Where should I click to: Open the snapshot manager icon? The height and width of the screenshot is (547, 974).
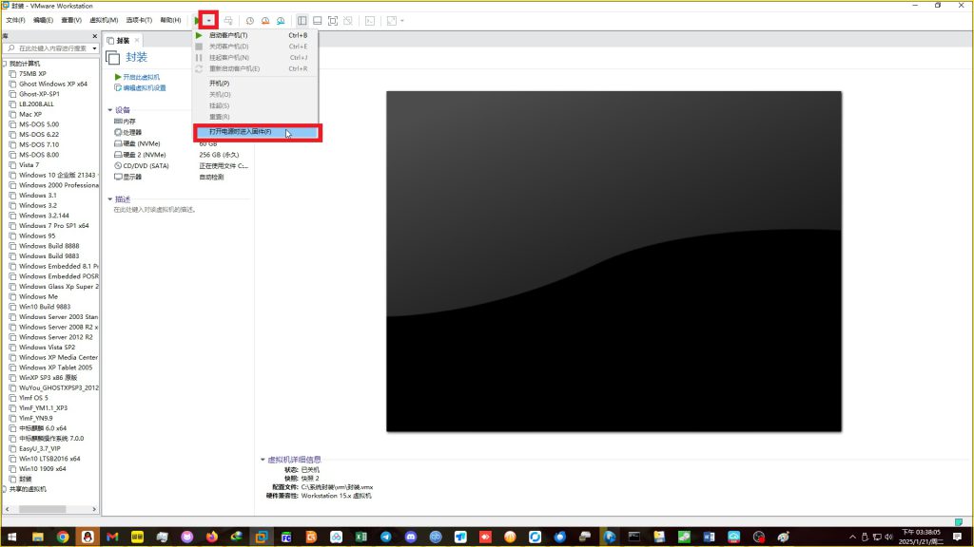(x=281, y=20)
